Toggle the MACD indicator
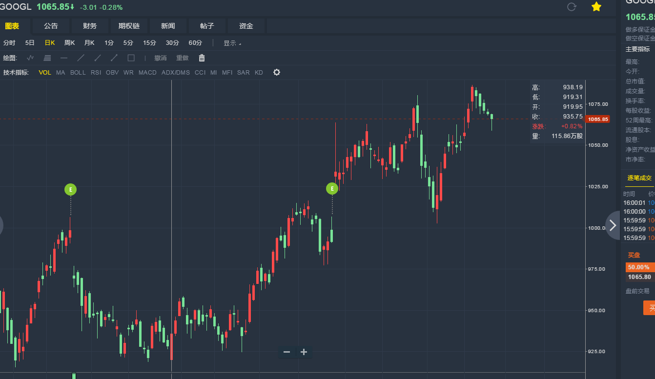The height and width of the screenshot is (379, 655). point(147,73)
